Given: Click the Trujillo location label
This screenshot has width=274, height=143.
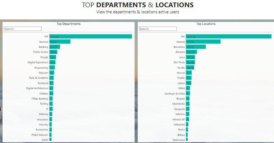Looking at the screenshot, I should [181, 78].
